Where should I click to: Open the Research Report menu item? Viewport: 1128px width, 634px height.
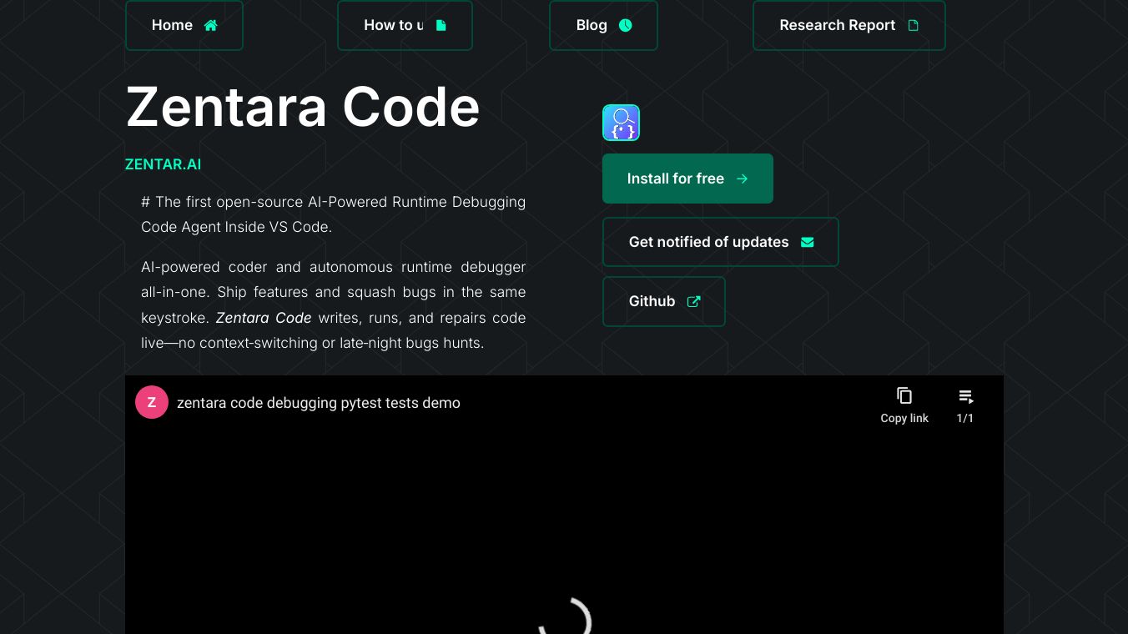click(837, 25)
